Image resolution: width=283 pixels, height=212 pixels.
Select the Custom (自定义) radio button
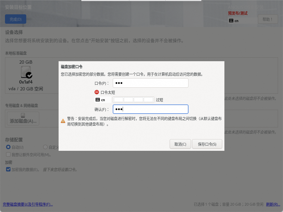[45, 147]
